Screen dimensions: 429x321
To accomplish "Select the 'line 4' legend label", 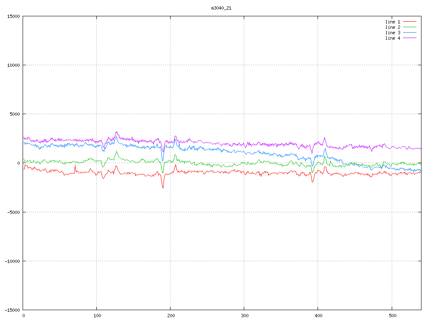I will tap(393, 38).
